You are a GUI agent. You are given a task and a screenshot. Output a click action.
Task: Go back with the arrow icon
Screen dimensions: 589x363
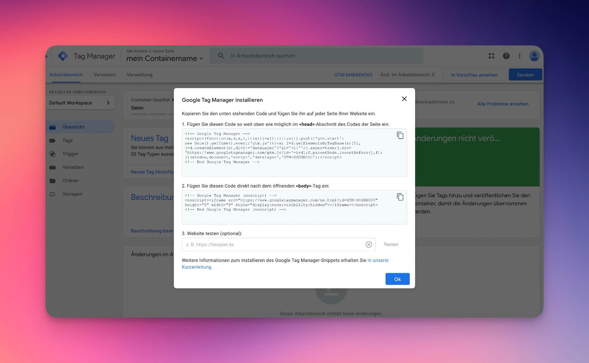click(47, 56)
